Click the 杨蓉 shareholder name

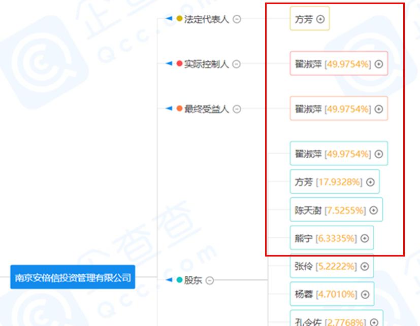[x=304, y=295]
